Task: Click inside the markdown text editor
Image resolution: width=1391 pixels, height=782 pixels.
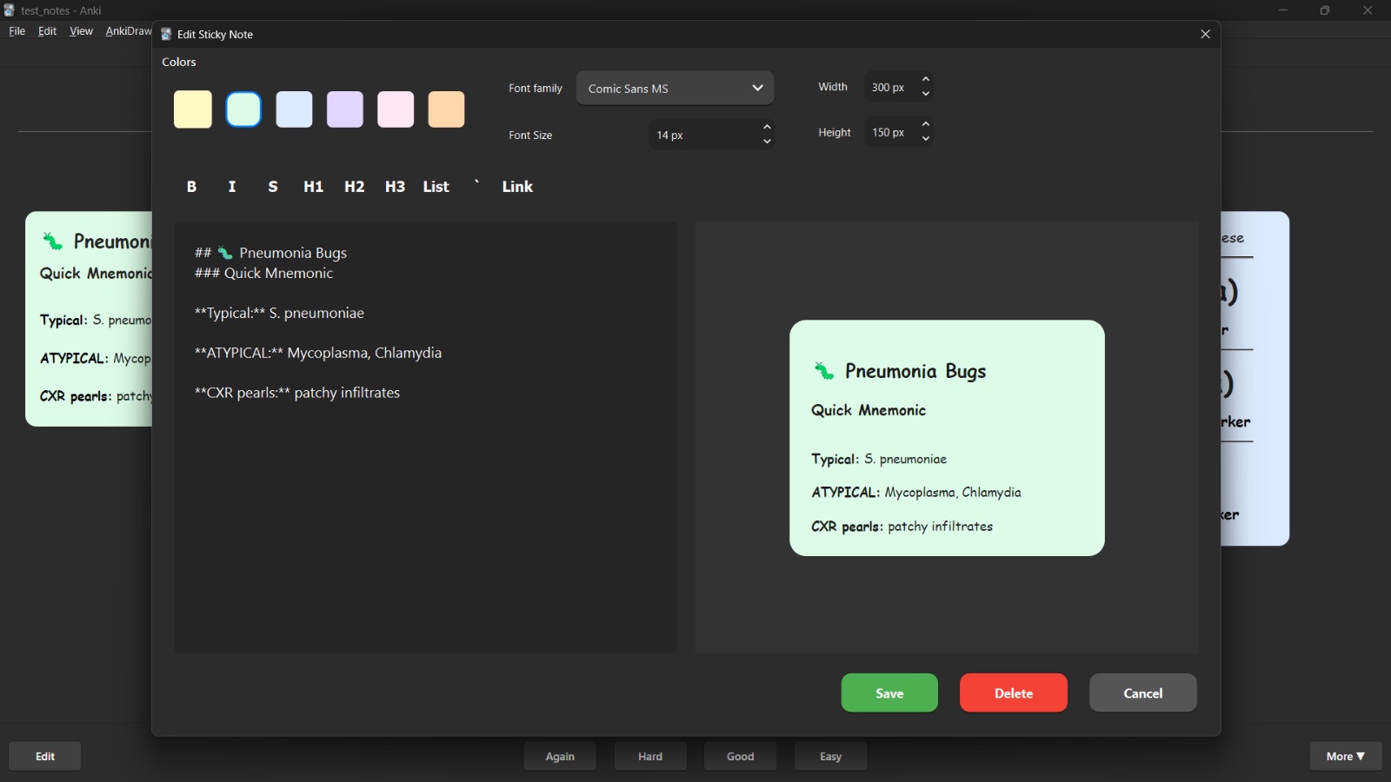Action: (425, 521)
